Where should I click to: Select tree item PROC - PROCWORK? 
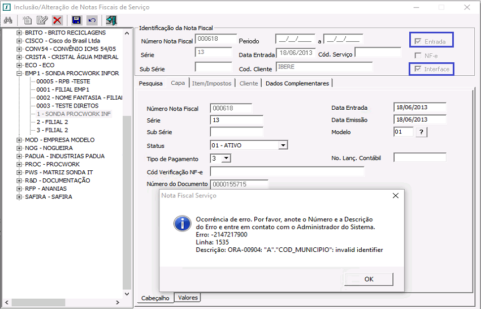coord(52,164)
